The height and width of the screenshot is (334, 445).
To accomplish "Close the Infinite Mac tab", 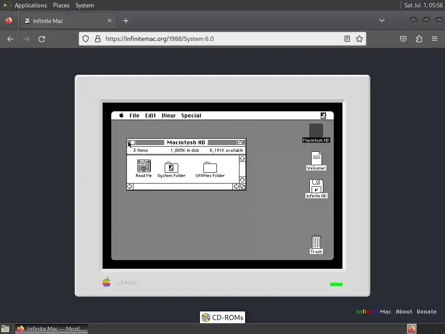I will (x=109, y=20).
